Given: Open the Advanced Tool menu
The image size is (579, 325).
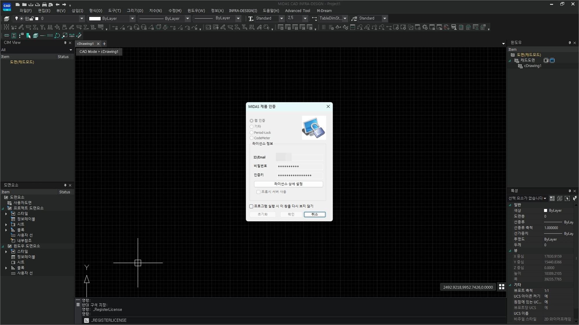Looking at the screenshot, I should coord(297,11).
